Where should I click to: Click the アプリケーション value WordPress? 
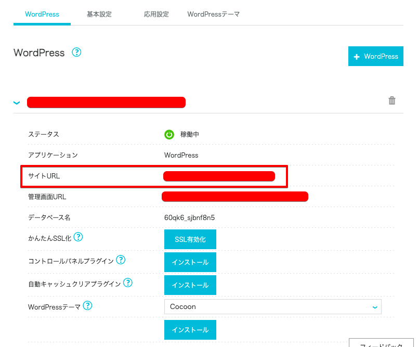tap(181, 155)
